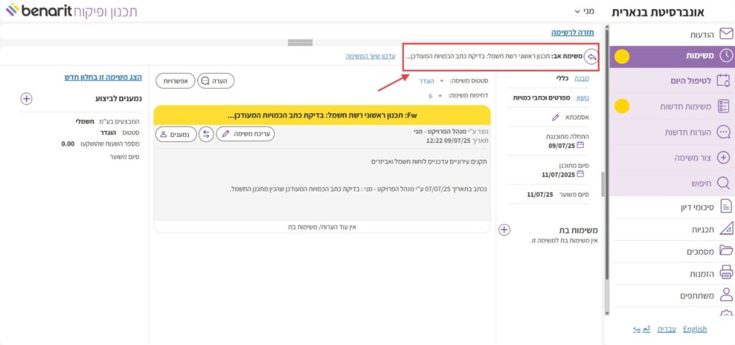The width and height of the screenshot is (735, 345).
Task: Open the calendar icon for planned start date 09/07/25
Action: click(581, 146)
